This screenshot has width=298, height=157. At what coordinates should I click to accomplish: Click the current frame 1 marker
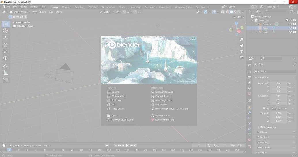tap(9, 150)
